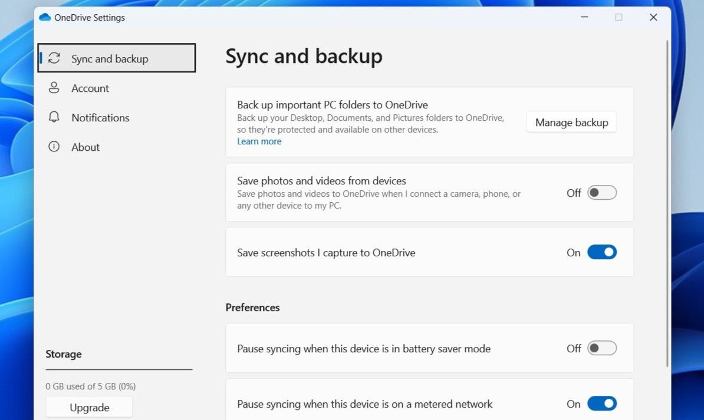The width and height of the screenshot is (704, 420).
Task: Open the About page in the sidebar
Action: tap(85, 147)
